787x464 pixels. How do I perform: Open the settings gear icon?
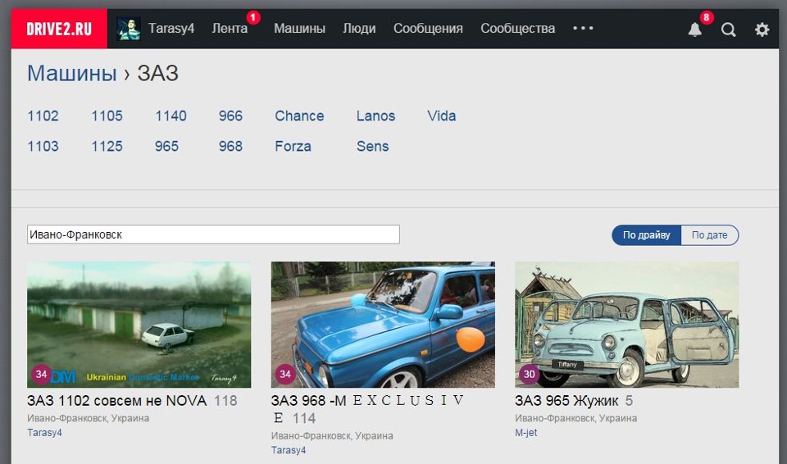click(762, 30)
